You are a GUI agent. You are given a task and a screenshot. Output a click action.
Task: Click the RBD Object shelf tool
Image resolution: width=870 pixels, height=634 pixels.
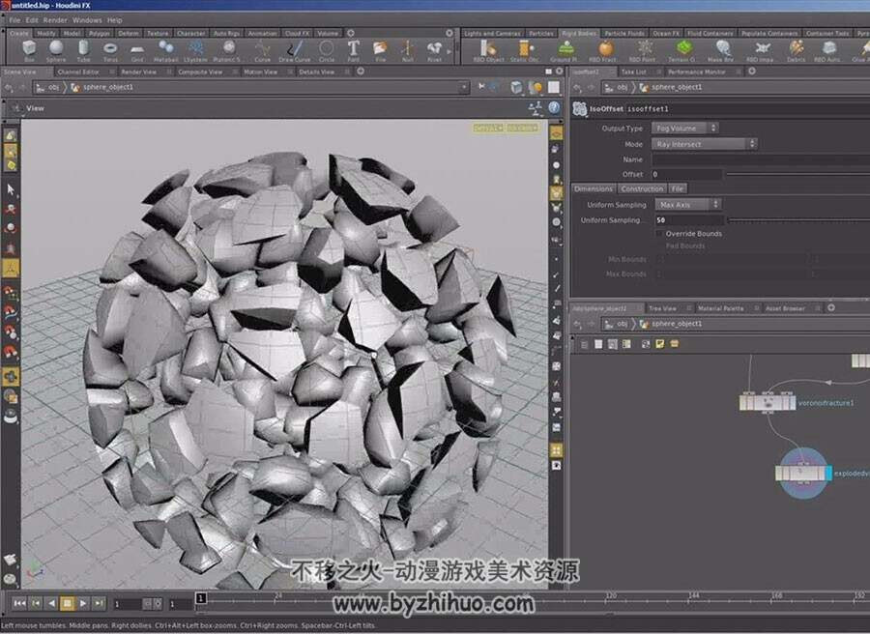(x=488, y=50)
